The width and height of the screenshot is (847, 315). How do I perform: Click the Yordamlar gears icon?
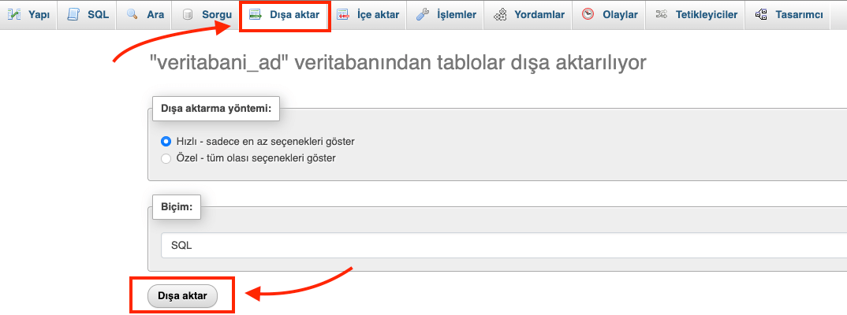[x=500, y=14]
